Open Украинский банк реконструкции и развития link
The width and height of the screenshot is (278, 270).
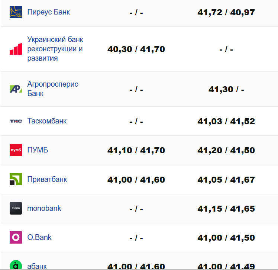[55, 49]
